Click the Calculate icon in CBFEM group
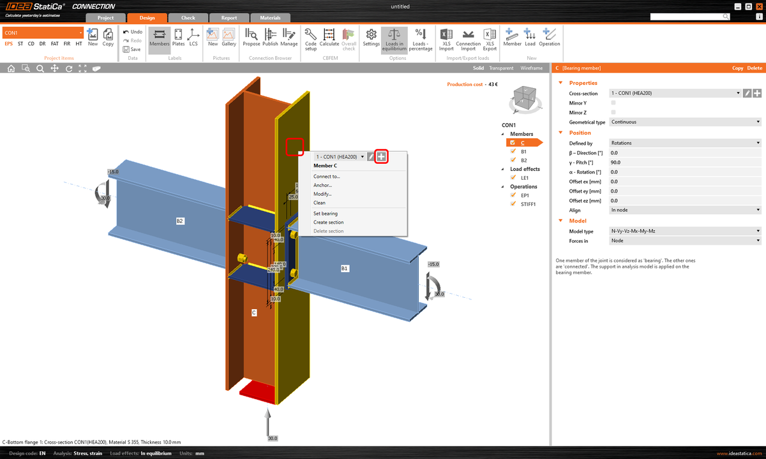The width and height of the screenshot is (766, 459). pos(329,40)
